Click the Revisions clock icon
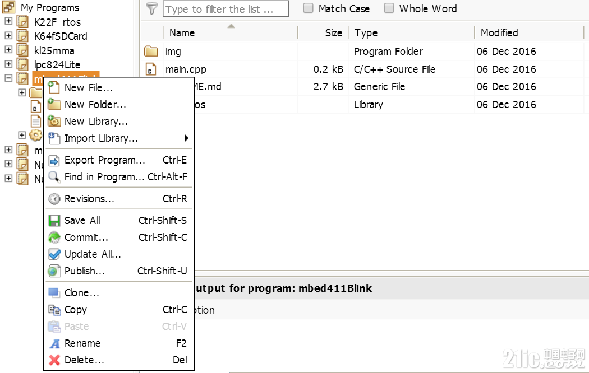 [54, 199]
